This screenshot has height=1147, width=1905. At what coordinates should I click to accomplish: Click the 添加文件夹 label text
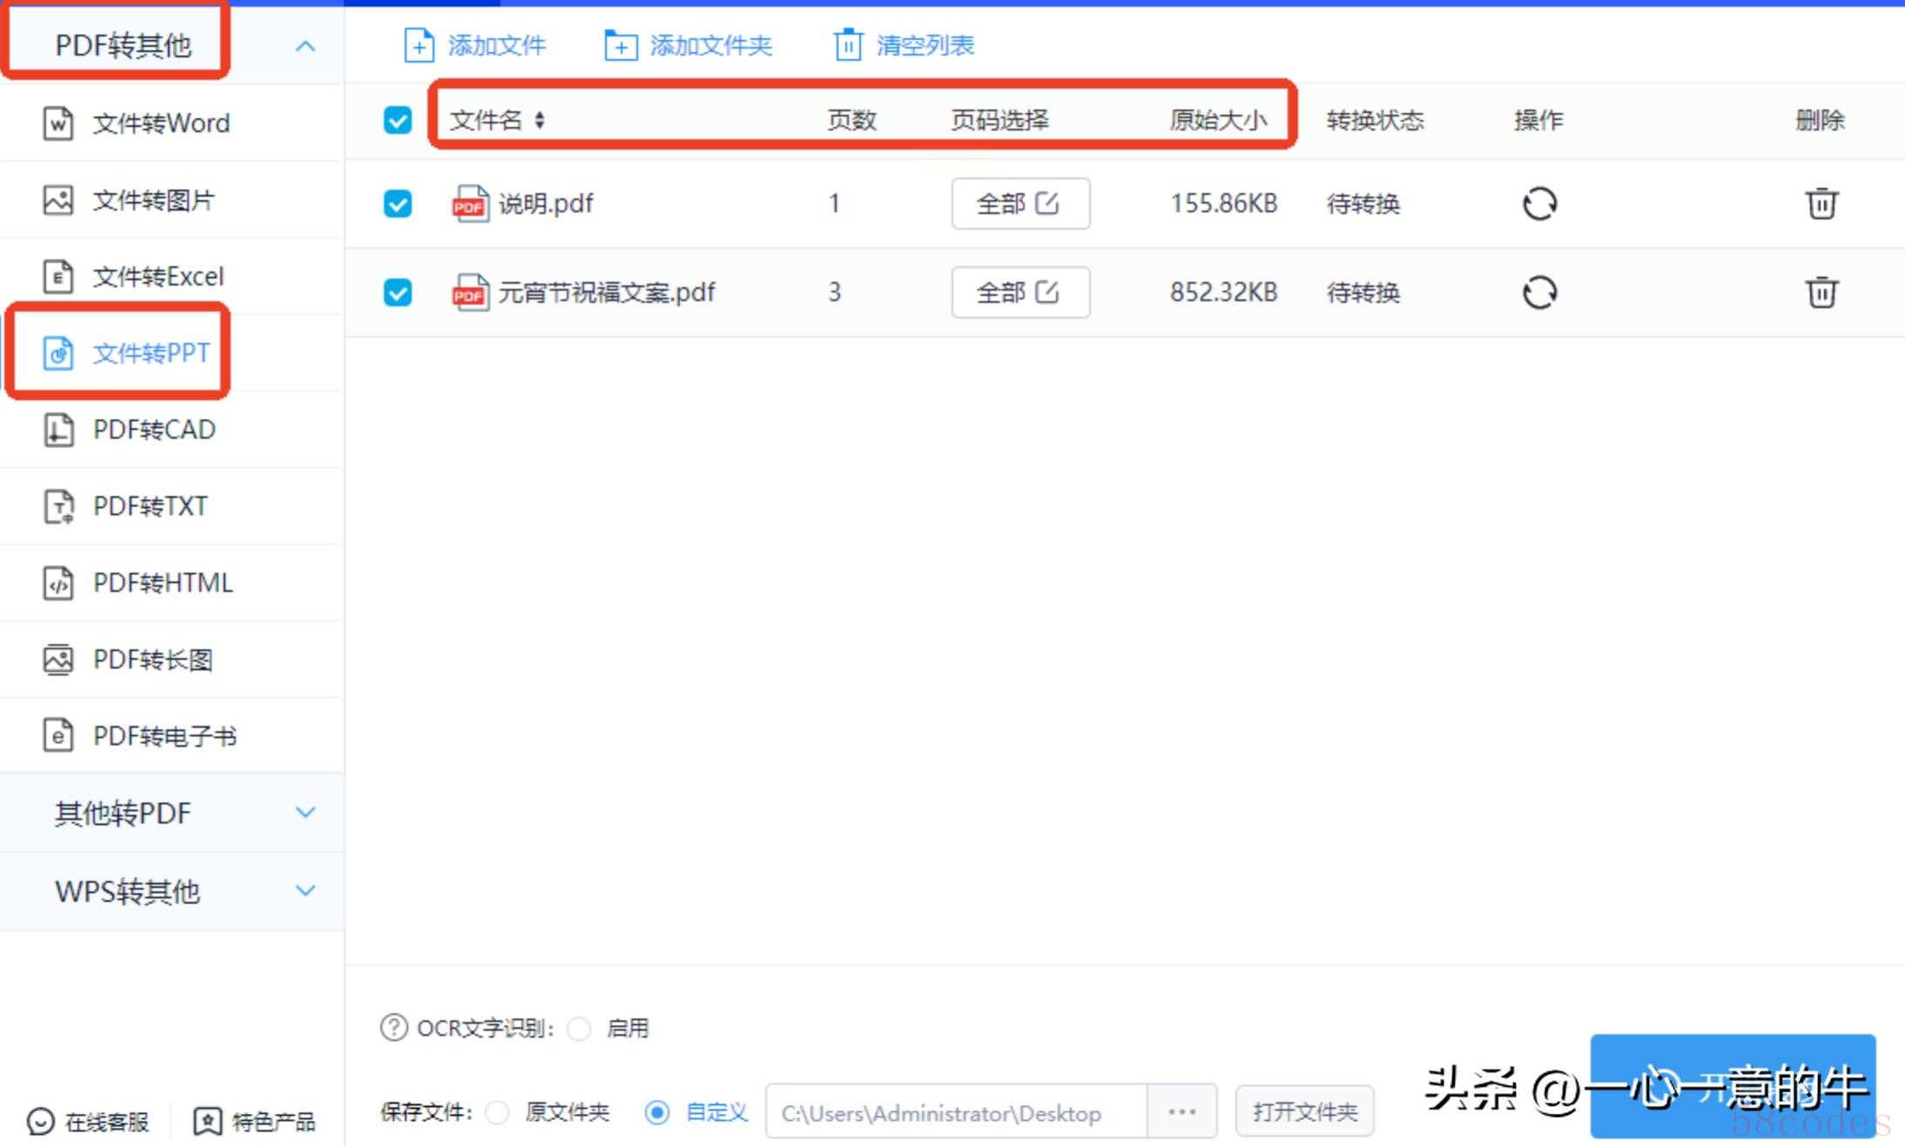click(x=710, y=45)
